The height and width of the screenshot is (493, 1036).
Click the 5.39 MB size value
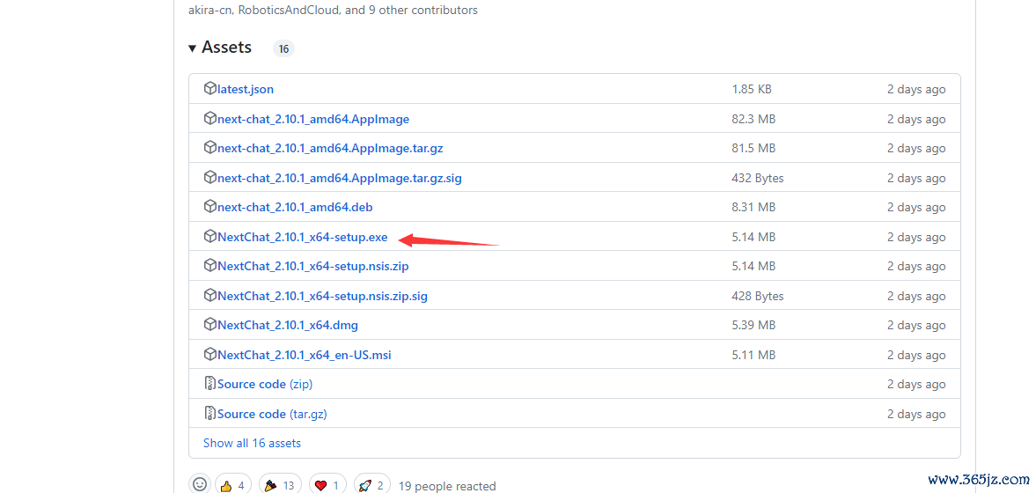pos(753,325)
